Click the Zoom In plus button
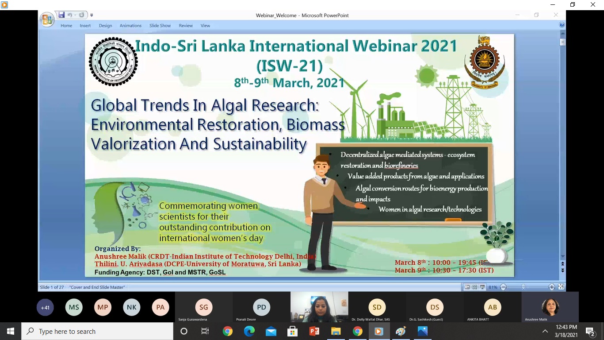 (552, 287)
